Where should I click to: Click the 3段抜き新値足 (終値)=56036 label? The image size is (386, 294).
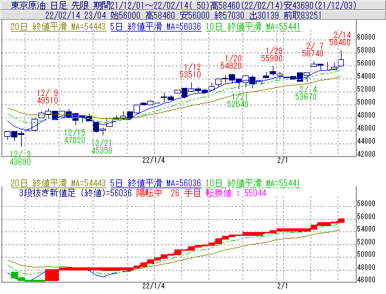pos(75,192)
